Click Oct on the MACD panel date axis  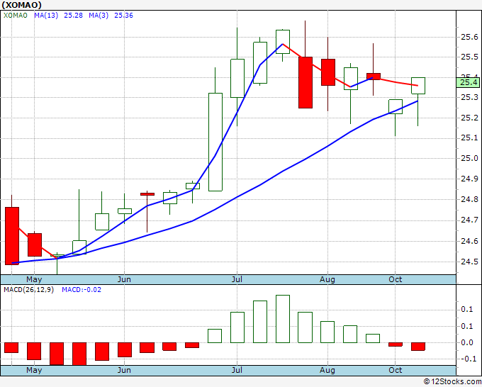tap(395, 370)
